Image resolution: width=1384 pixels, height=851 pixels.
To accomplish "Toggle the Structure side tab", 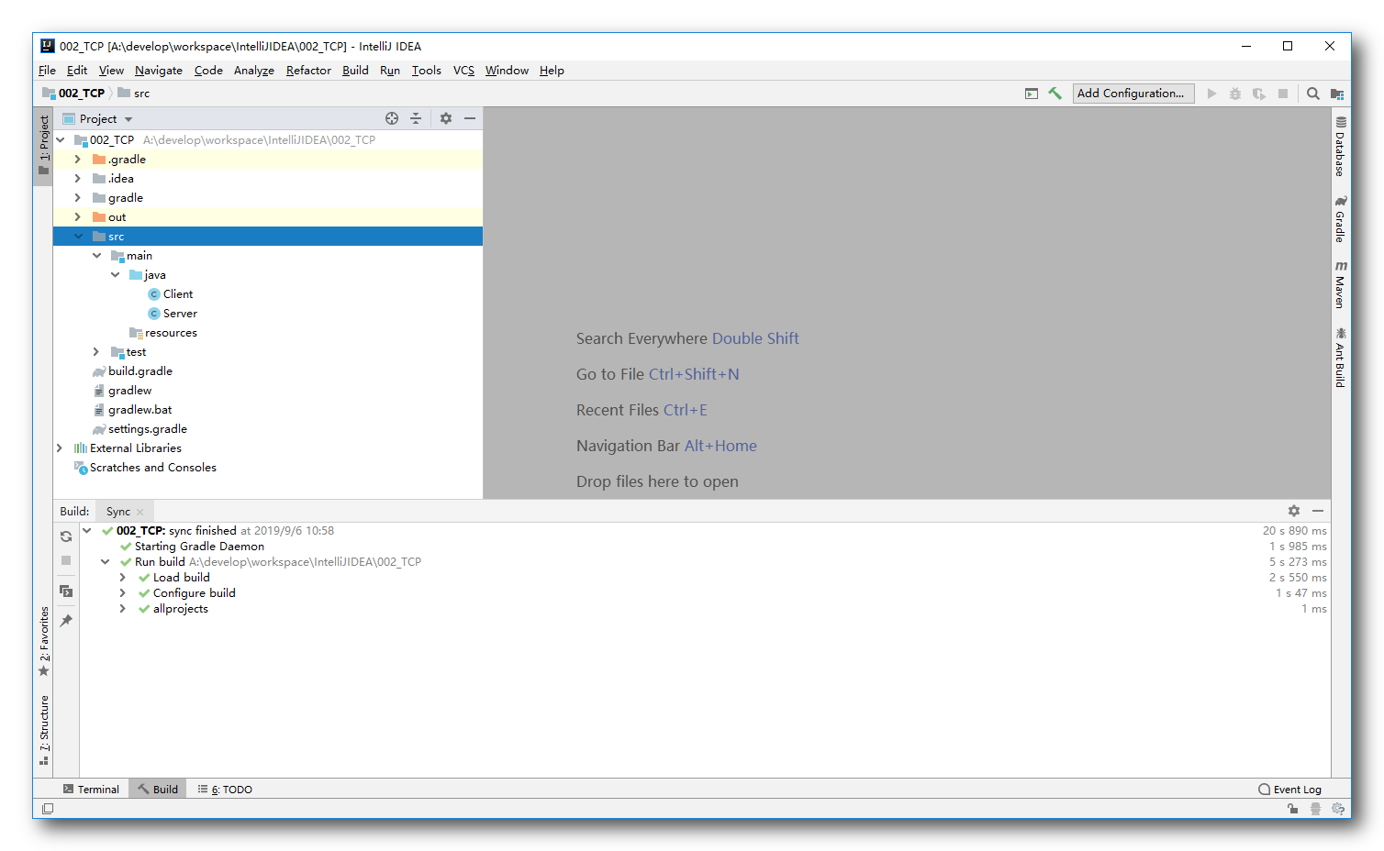I will coord(43,730).
